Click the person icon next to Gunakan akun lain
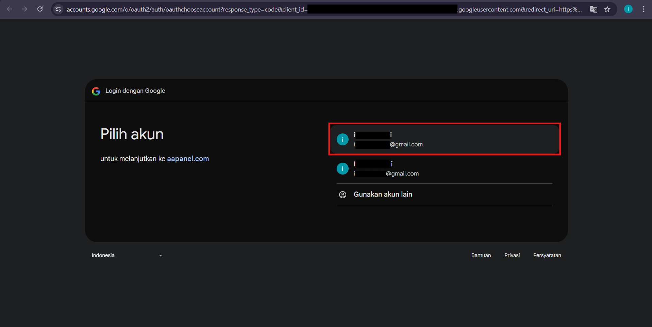This screenshot has width=652, height=327. (x=342, y=194)
